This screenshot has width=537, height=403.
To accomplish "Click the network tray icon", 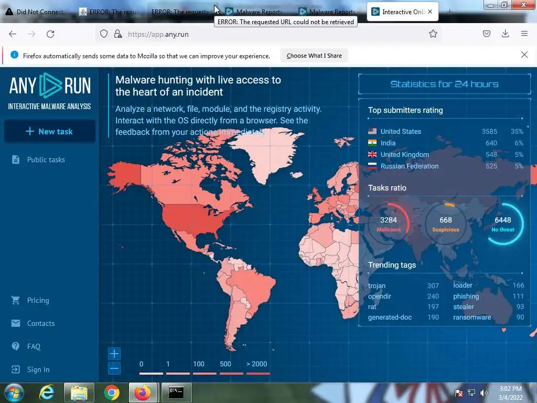I will 471,393.
